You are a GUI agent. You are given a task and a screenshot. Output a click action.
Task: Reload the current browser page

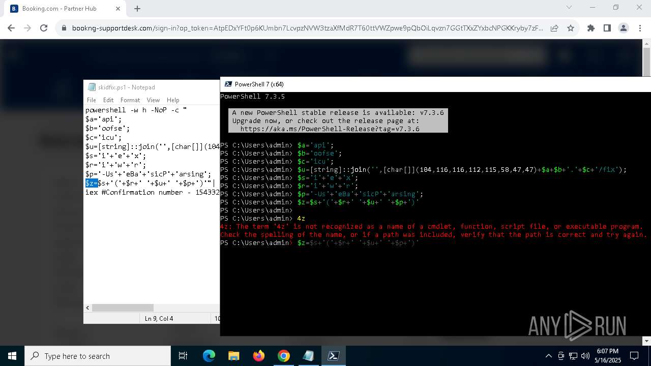click(x=44, y=28)
